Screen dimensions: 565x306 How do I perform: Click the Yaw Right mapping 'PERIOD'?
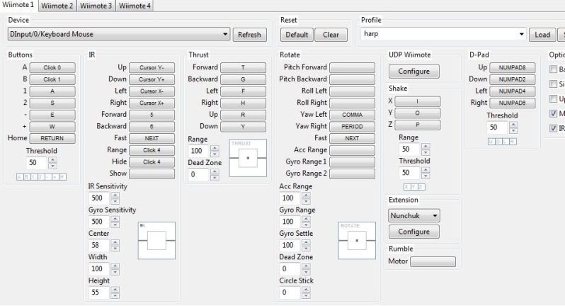pos(352,127)
